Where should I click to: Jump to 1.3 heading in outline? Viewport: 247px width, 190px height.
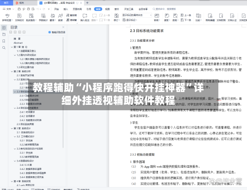(25, 67)
